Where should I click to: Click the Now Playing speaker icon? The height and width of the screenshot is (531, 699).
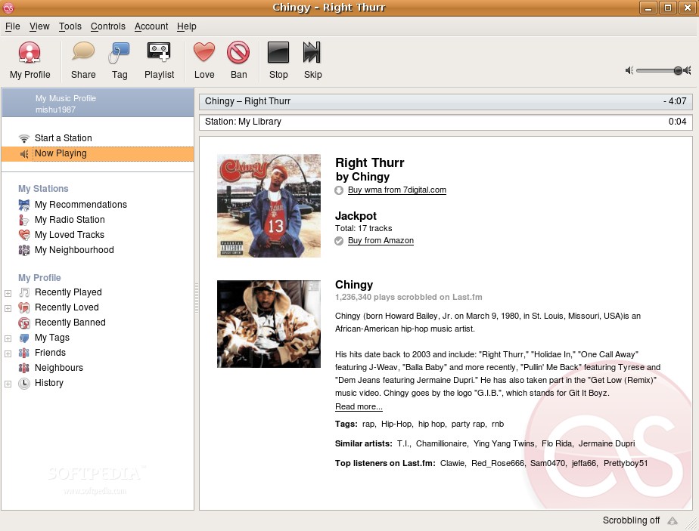(24, 154)
